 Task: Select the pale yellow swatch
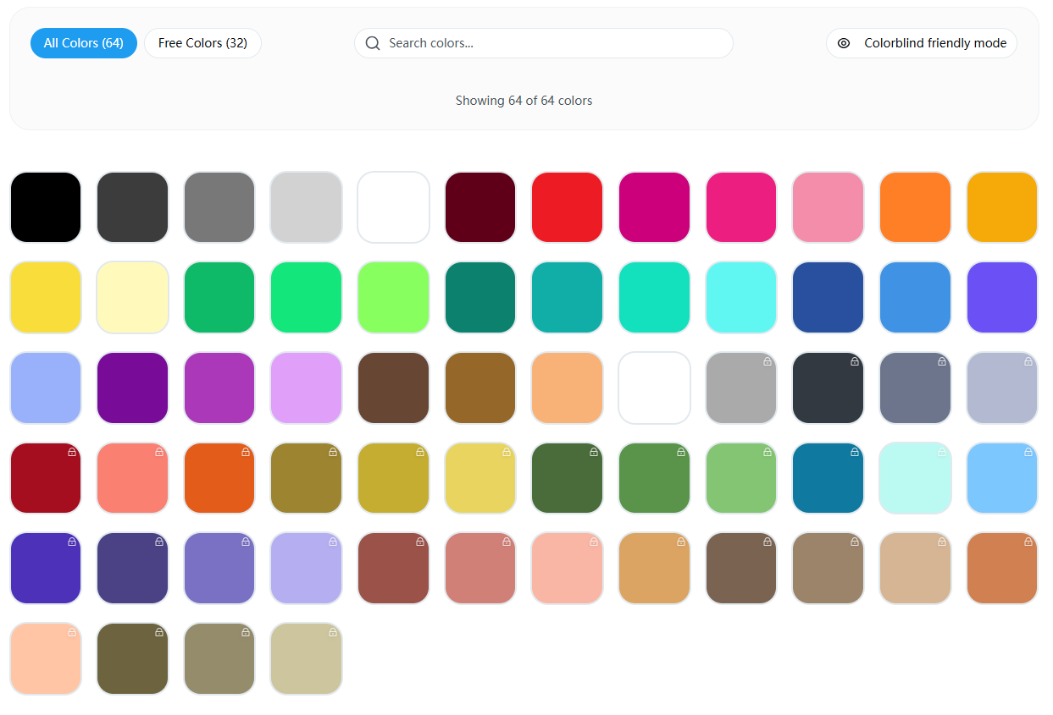point(132,297)
